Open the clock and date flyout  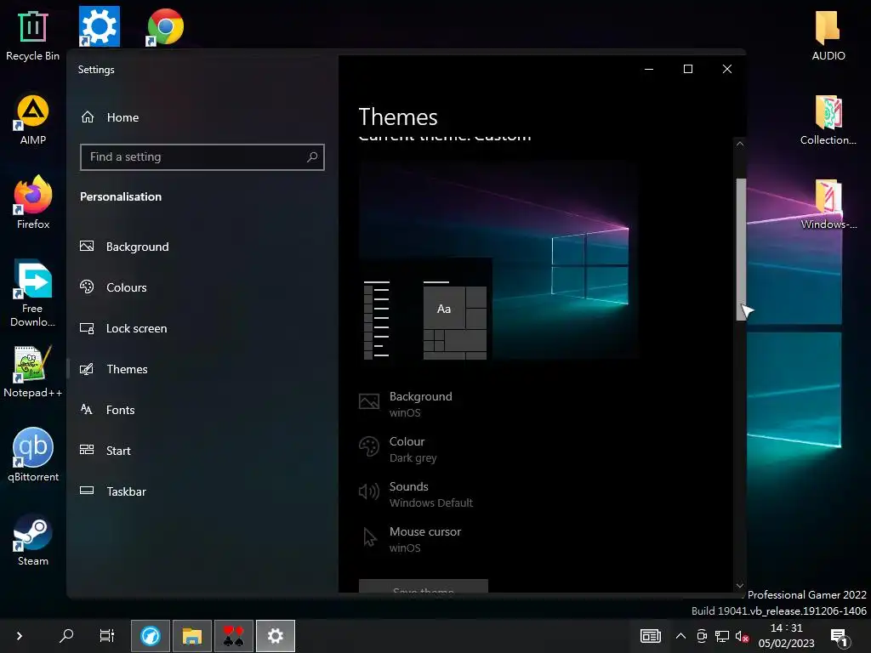786,636
